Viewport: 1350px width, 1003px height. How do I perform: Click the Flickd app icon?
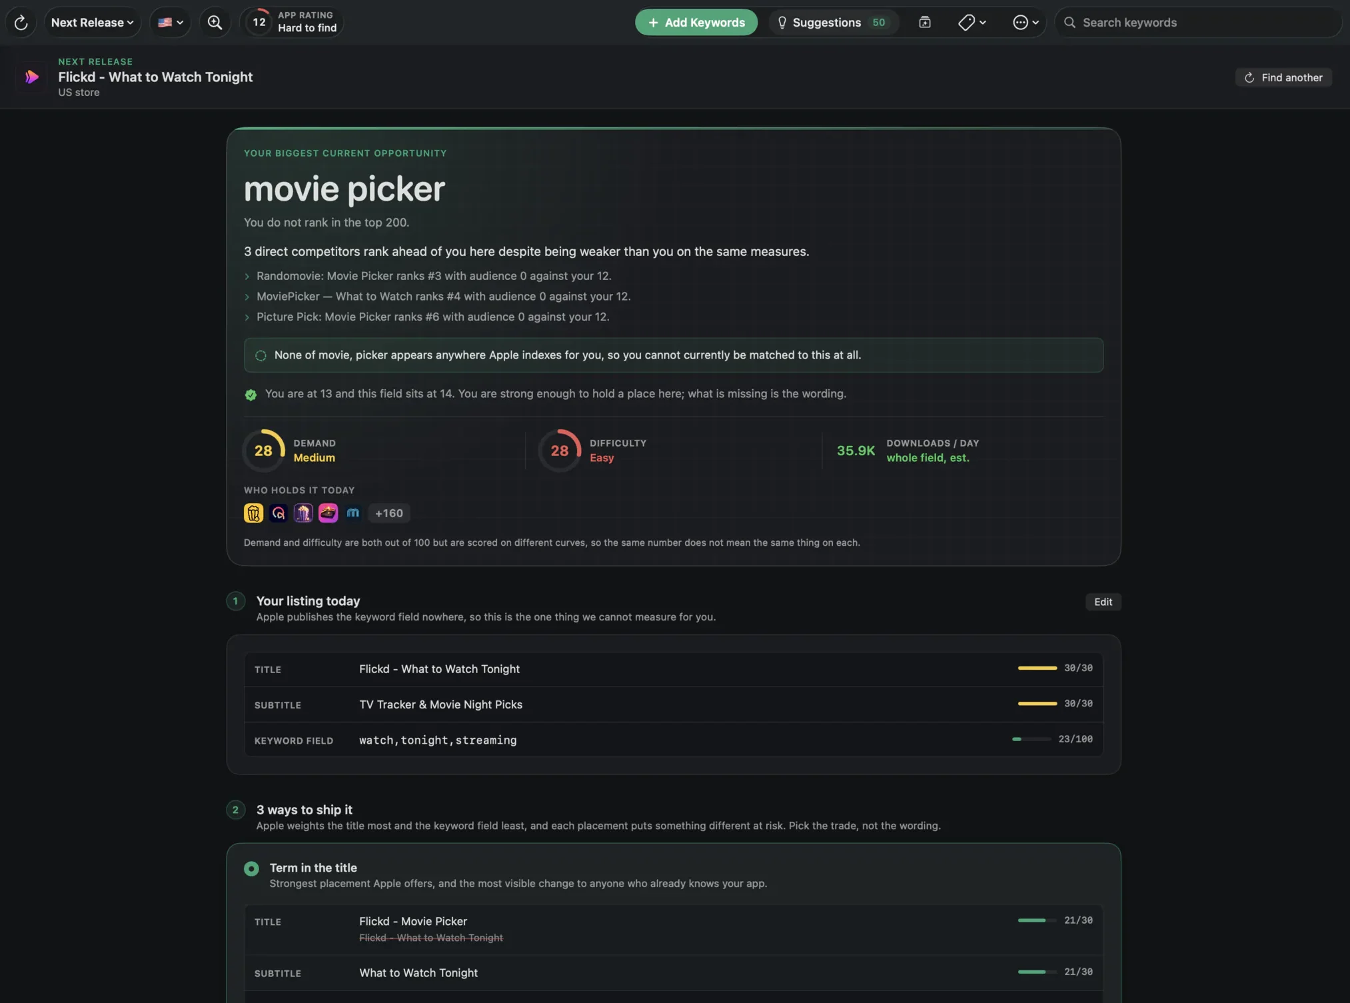click(x=31, y=77)
